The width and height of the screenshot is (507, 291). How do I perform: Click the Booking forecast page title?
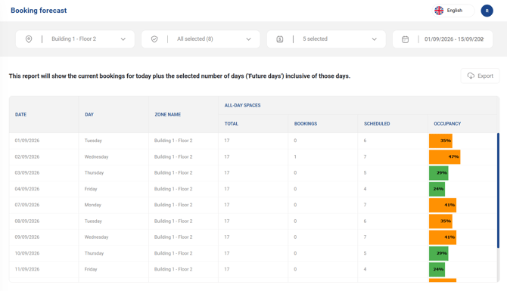(x=39, y=11)
